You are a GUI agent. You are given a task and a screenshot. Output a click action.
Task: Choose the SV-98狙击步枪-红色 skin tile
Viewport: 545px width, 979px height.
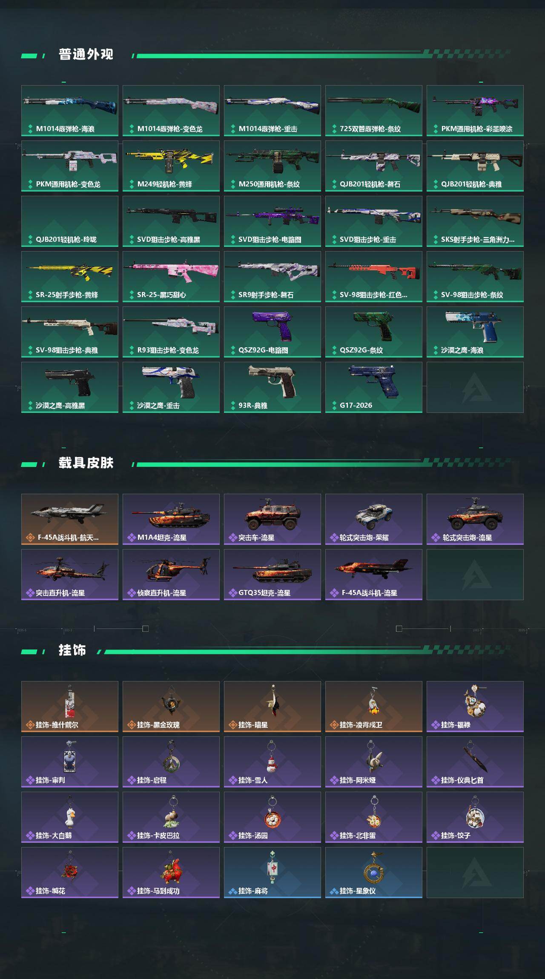tap(374, 277)
